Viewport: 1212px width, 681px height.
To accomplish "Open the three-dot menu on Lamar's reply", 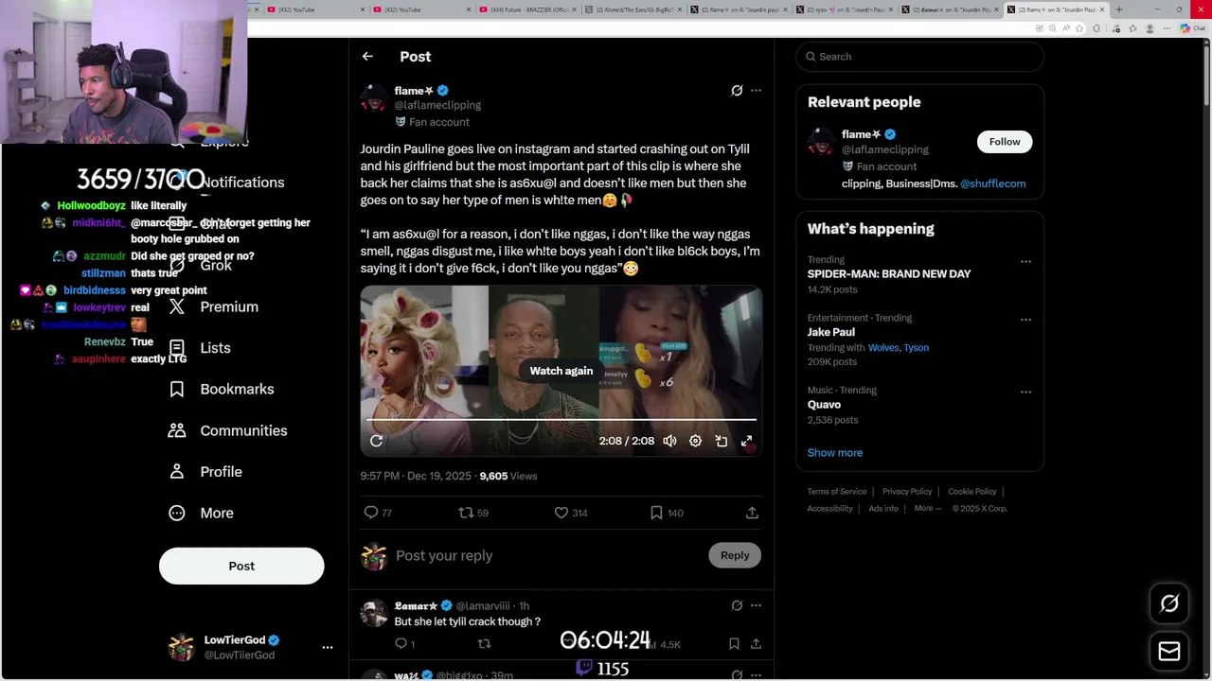I will point(756,605).
